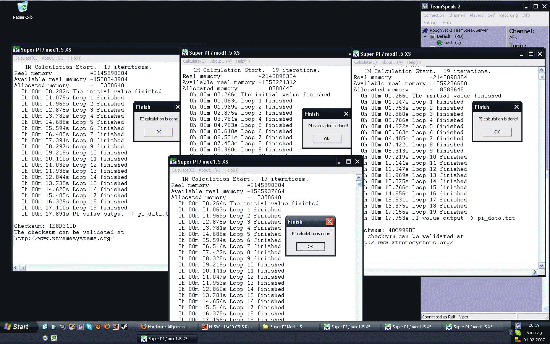Switch to Super PI Mod 1.5 folder taskbar button
550x344 pixels.
coord(290,327)
